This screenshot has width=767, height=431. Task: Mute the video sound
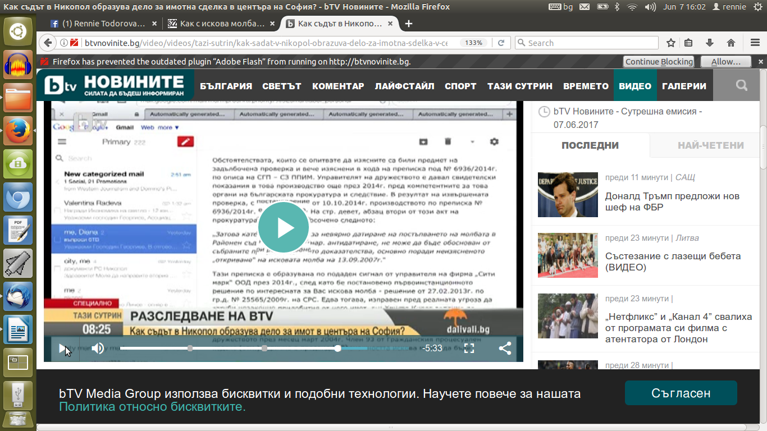[98, 349]
